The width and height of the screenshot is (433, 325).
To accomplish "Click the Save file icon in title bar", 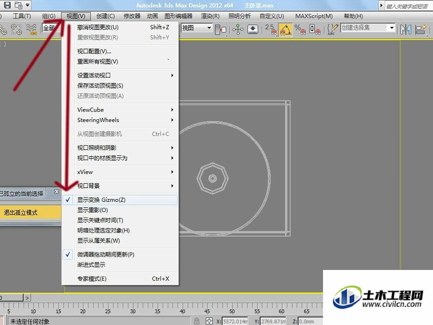I will (7, 5).
